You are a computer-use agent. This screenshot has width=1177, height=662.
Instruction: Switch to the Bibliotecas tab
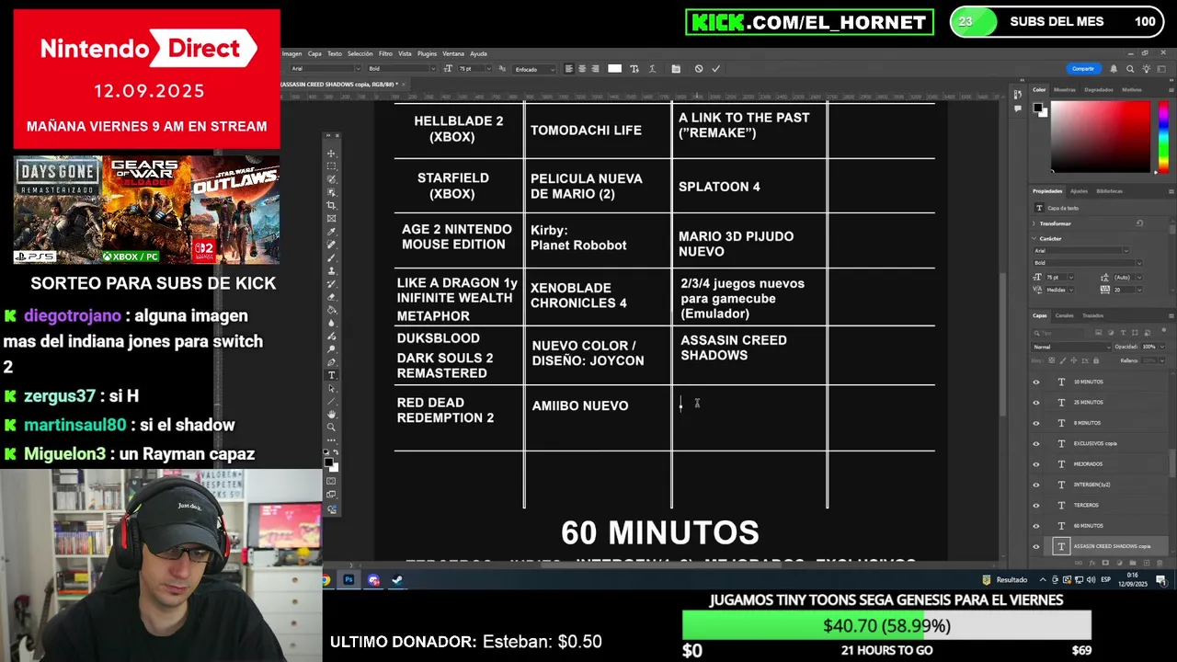point(1109,191)
